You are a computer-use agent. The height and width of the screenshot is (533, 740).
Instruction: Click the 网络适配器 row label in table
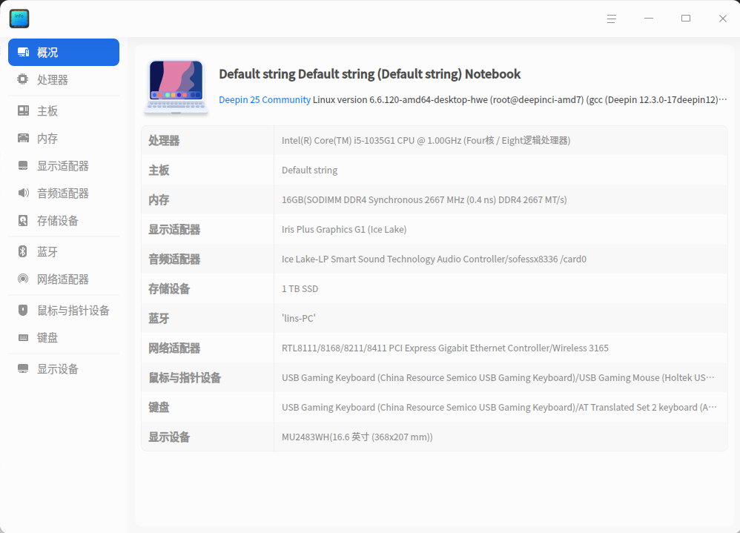(x=174, y=348)
